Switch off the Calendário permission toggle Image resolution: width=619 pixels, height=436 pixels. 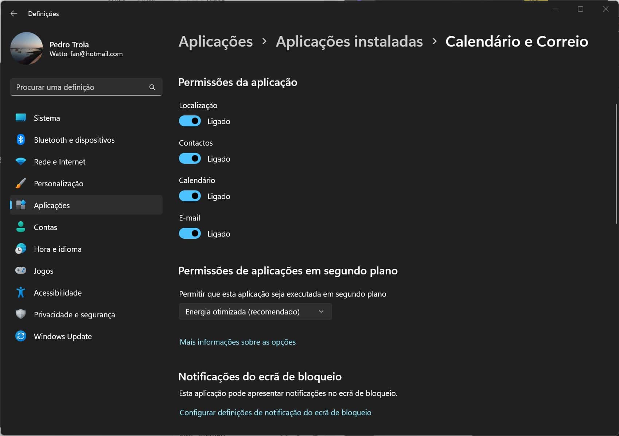(190, 196)
